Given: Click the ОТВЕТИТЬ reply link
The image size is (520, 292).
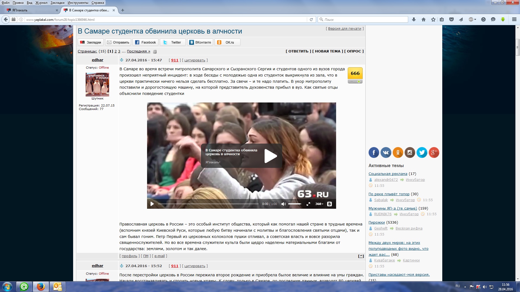Looking at the screenshot, I should click(298, 51).
